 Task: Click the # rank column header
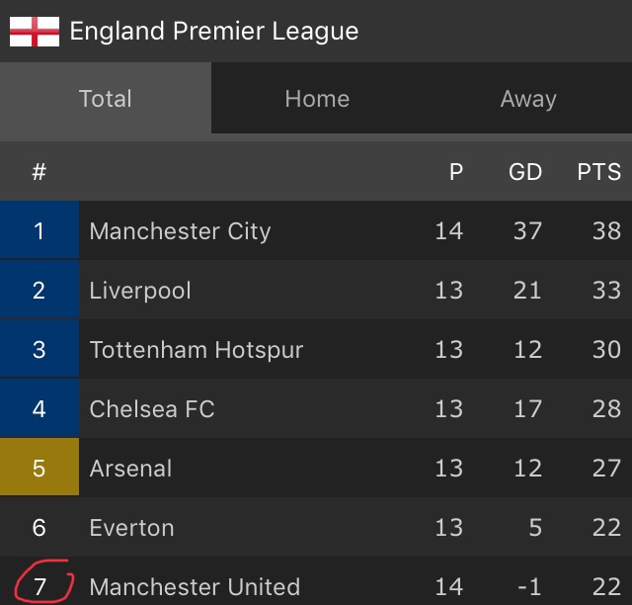tap(39, 172)
